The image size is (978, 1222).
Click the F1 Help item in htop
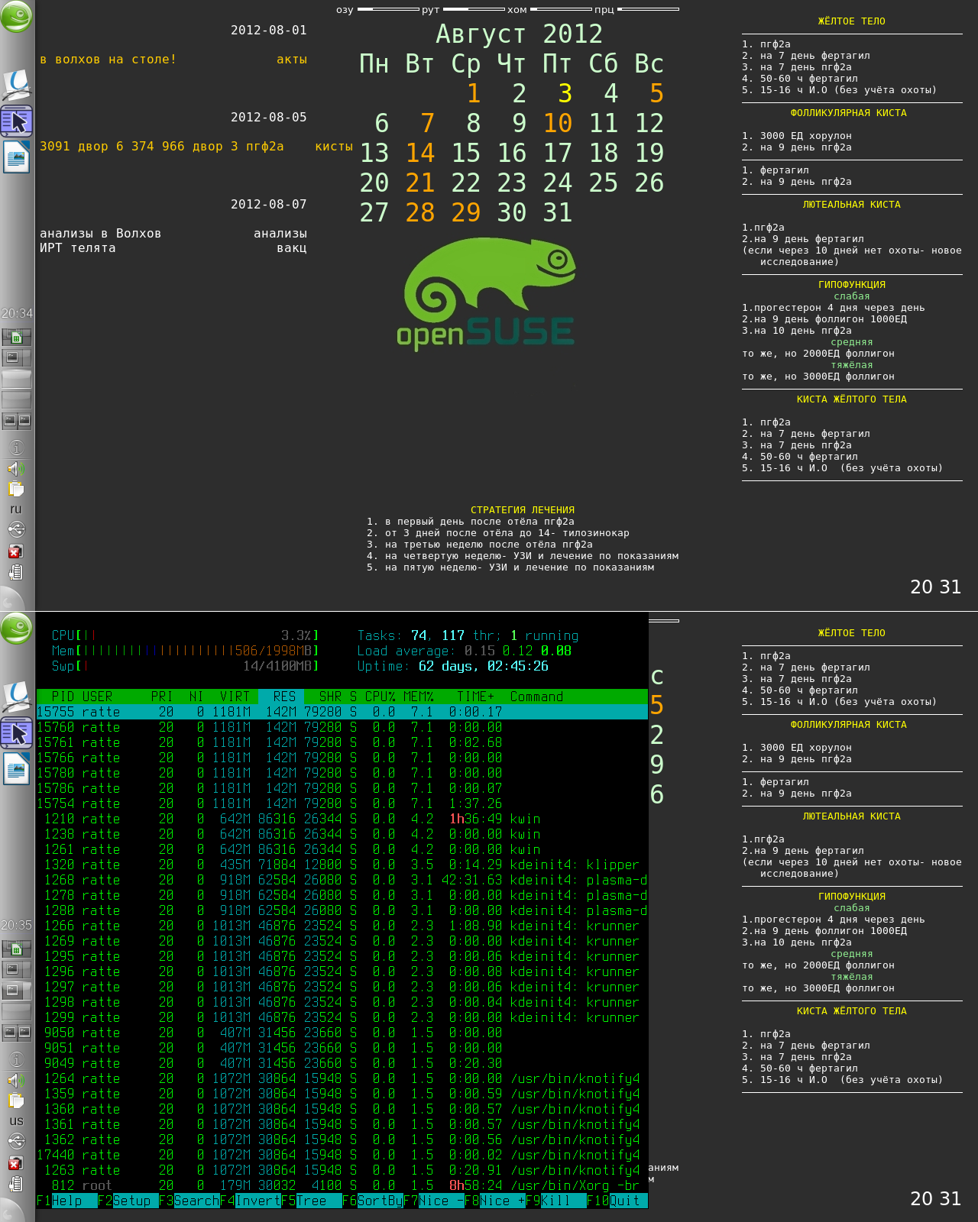pyautogui.click(x=66, y=1201)
